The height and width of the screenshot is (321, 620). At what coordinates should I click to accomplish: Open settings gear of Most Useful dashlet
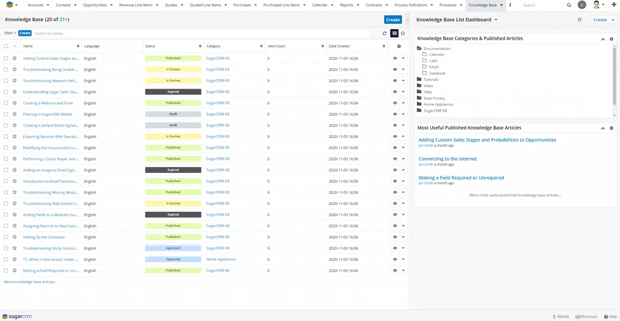click(611, 128)
